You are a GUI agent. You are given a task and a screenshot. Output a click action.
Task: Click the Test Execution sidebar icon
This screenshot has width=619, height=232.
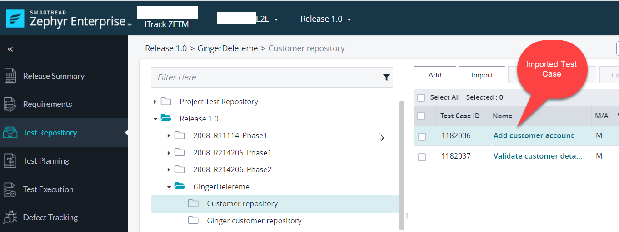10,189
